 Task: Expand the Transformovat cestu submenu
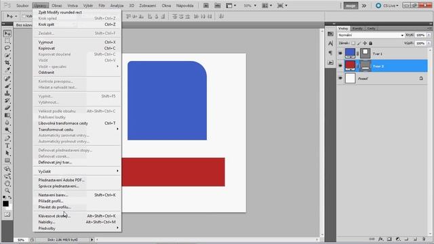(x=77, y=129)
